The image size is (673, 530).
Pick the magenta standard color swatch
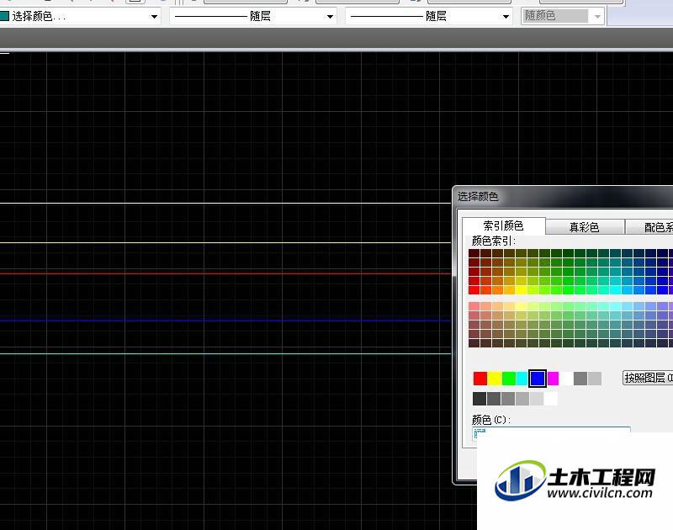tap(553, 379)
